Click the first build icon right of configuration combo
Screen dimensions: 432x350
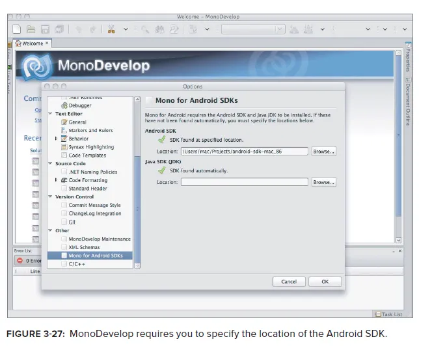coord(294,29)
